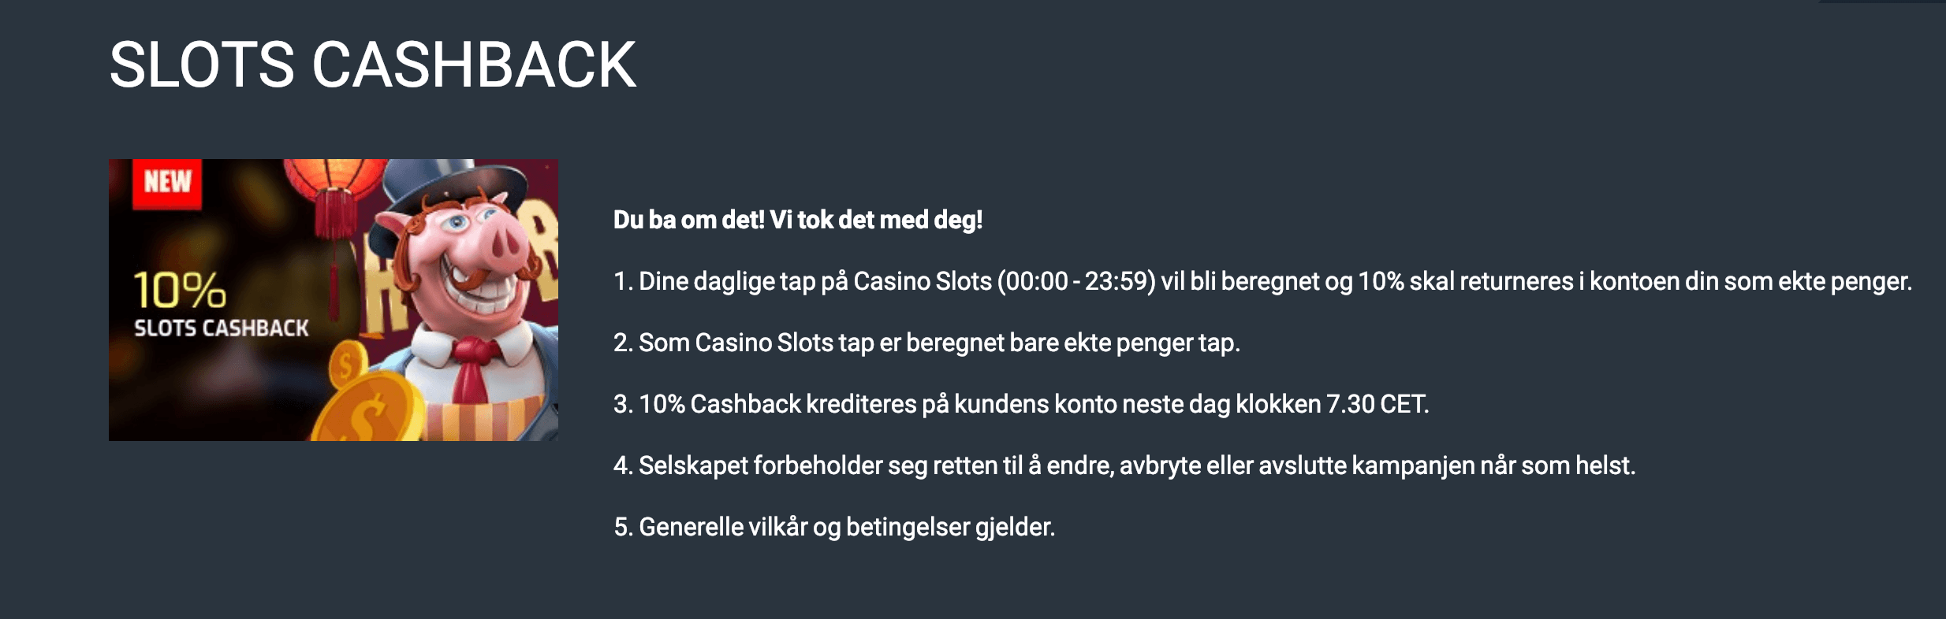Viewport: 1946px width, 619px height.
Task: Click the '7.30 CET' time text
Action: point(1377,404)
